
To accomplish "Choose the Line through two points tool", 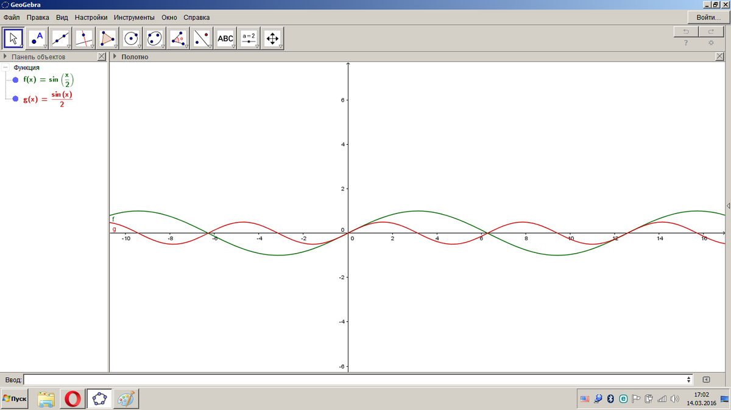I will tap(61, 38).
